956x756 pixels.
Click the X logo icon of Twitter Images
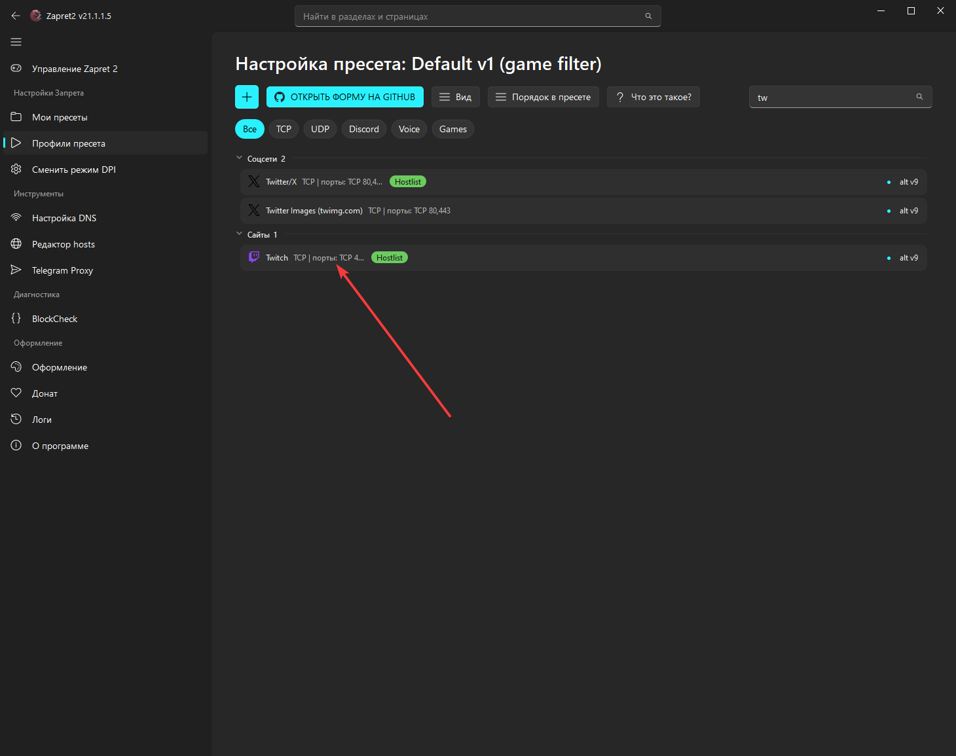click(254, 211)
